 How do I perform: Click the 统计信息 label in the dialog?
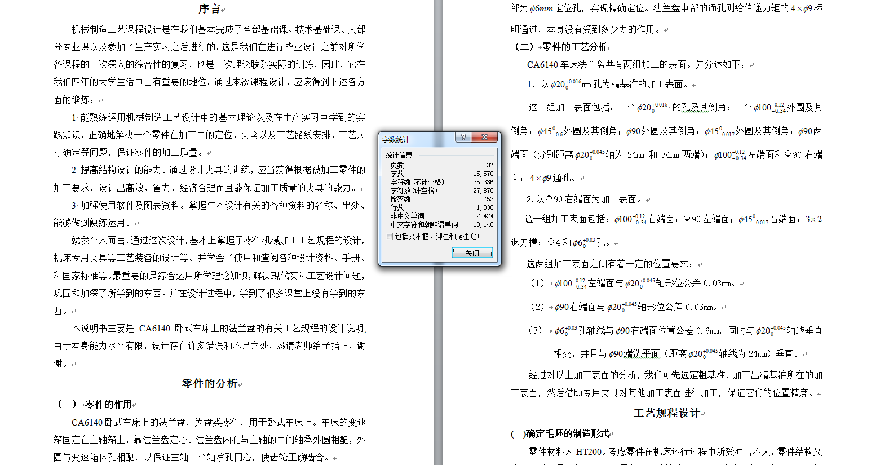(400, 155)
